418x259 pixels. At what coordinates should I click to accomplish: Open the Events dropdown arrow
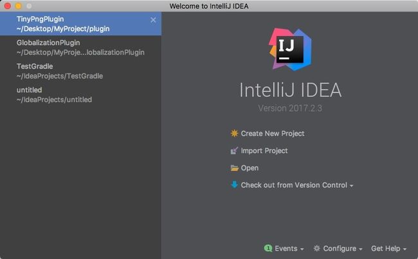302,249
